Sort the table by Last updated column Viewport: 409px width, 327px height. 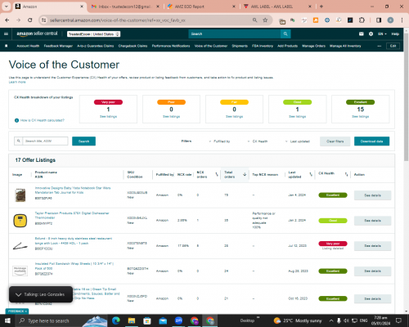[311, 174]
